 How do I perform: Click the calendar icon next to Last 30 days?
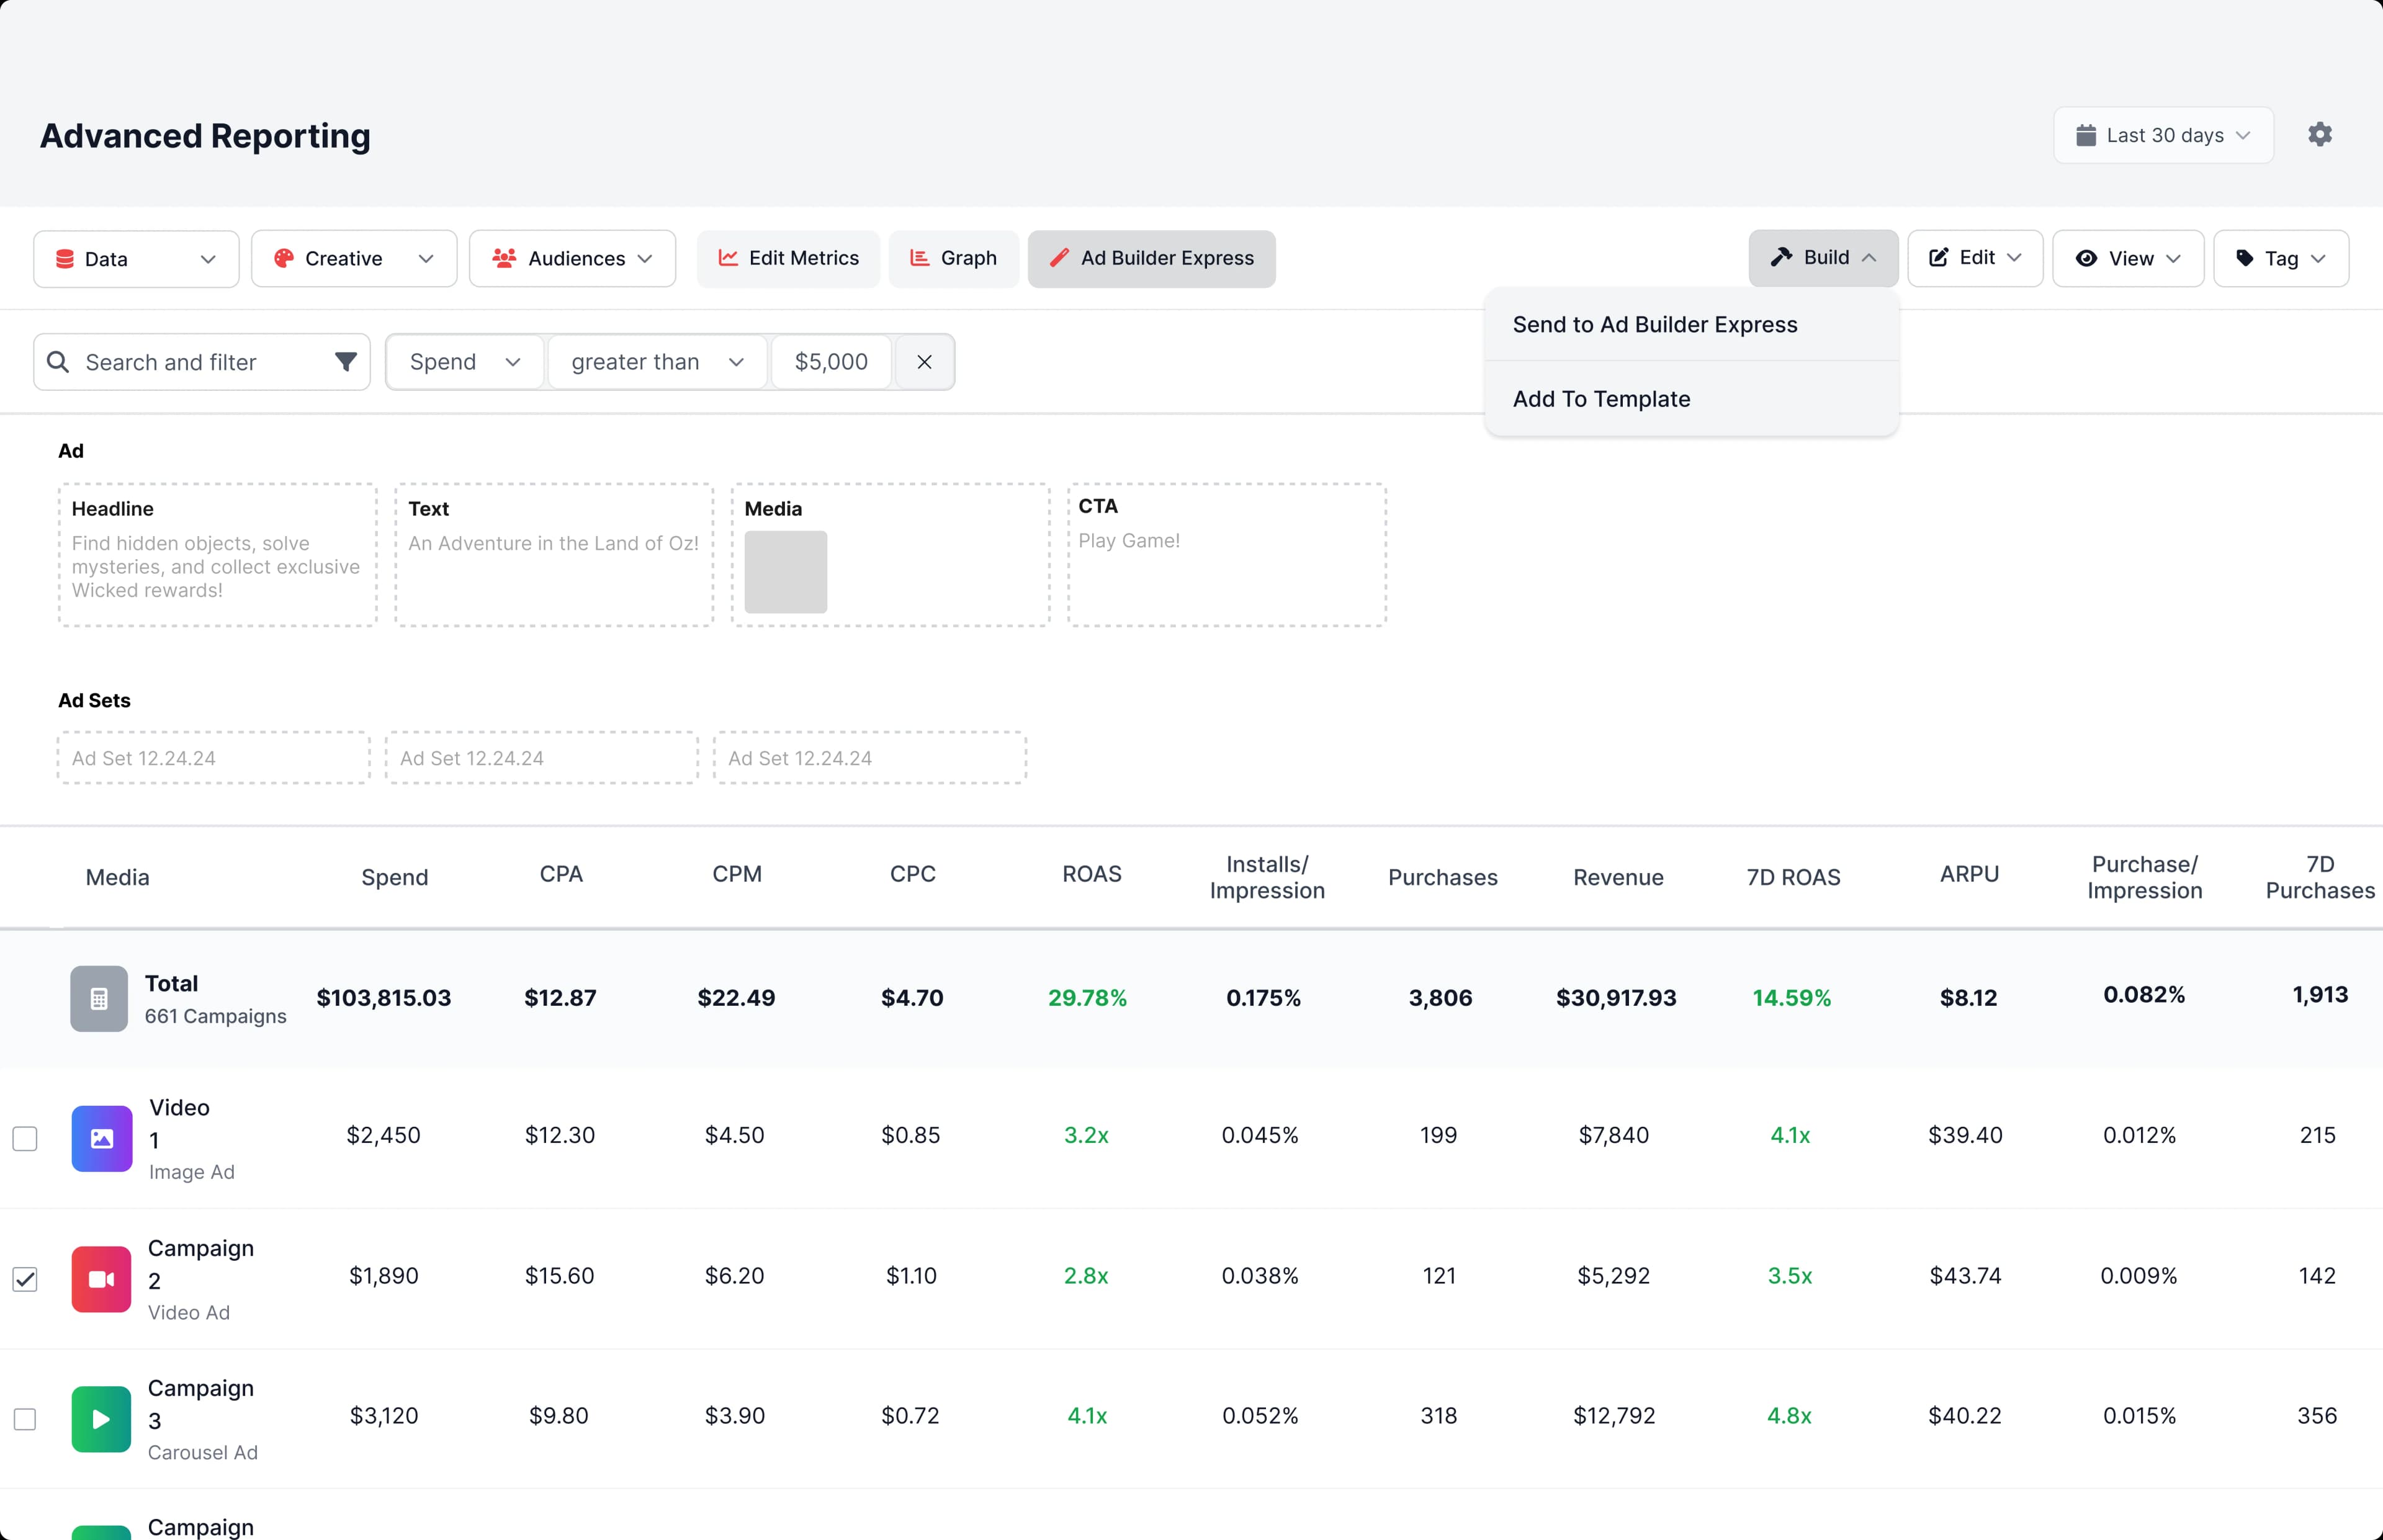[x=2087, y=134]
